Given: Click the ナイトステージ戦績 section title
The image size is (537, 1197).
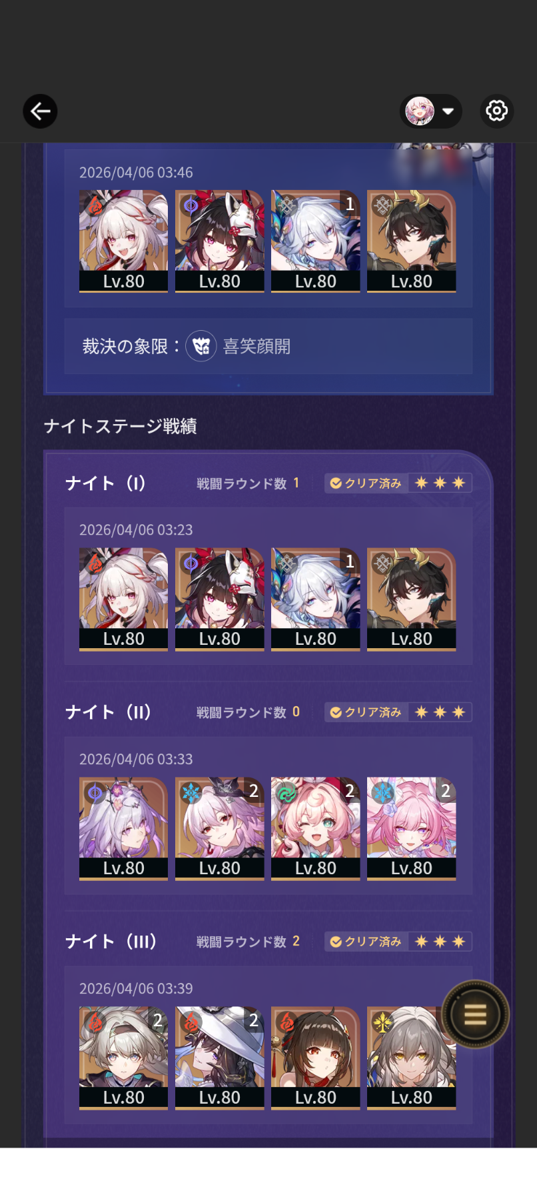Looking at the screenshot, I should tap(120, 426).
